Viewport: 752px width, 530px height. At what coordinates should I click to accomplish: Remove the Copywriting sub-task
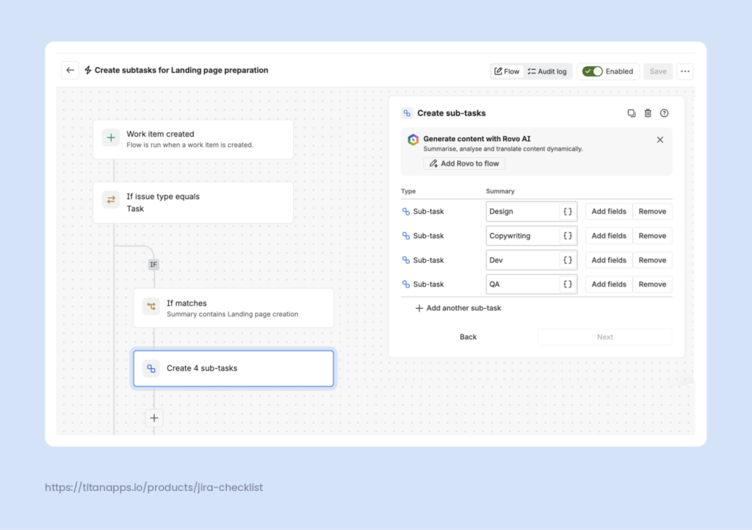click(x=652, y=236)
